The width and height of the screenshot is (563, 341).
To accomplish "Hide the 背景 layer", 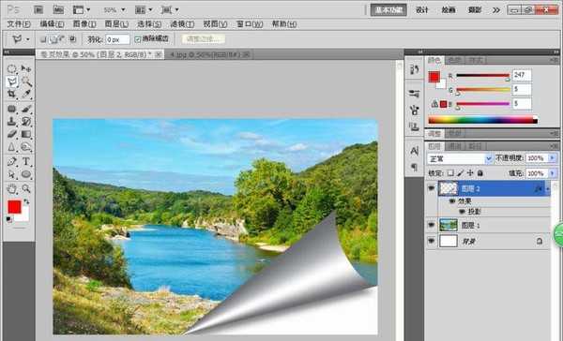I will click(x=431, y=241).
